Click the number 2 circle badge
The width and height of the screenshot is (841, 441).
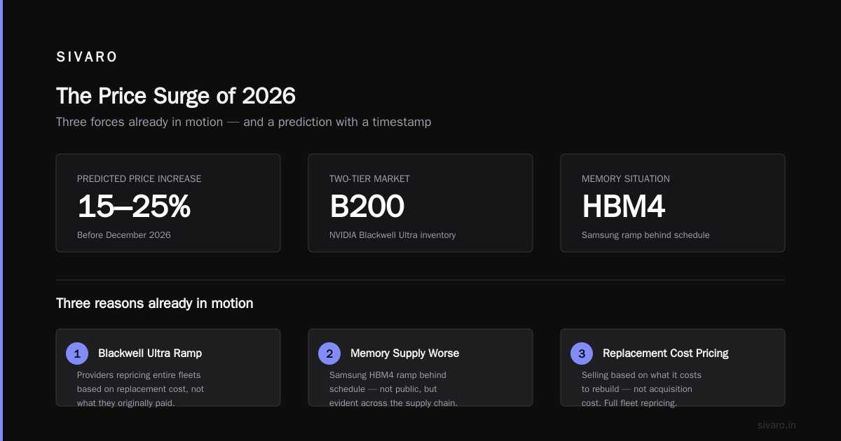point(329,353)
